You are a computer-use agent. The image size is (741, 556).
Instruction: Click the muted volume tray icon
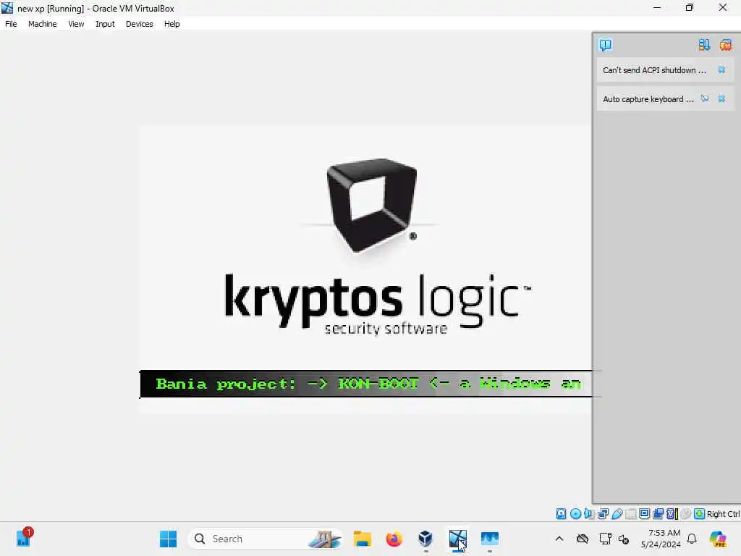tap(624, 539)
